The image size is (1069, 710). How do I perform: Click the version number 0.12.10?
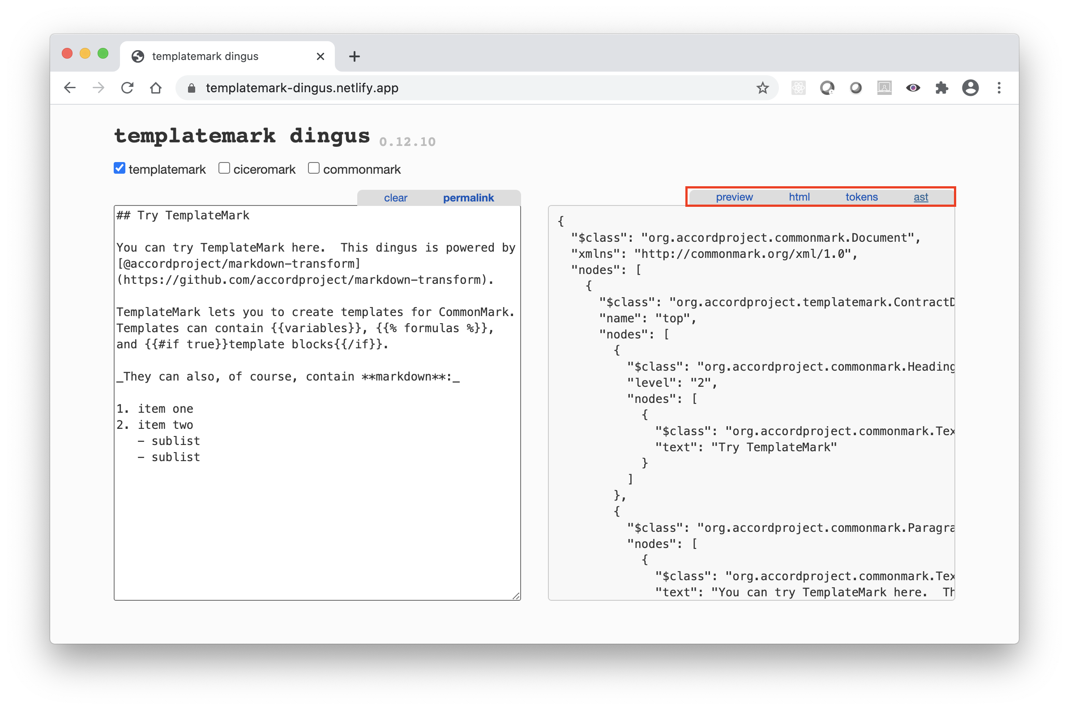407,142
